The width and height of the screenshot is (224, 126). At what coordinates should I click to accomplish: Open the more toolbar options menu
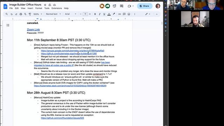click(134, 14)
